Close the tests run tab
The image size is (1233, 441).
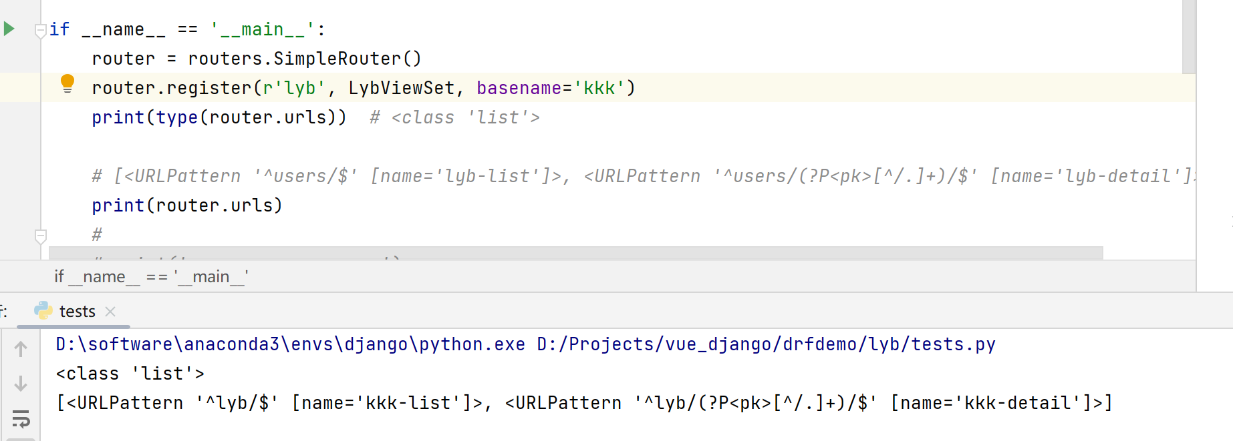(x=111, y=312)
